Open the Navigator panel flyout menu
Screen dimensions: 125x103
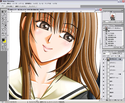122,12
